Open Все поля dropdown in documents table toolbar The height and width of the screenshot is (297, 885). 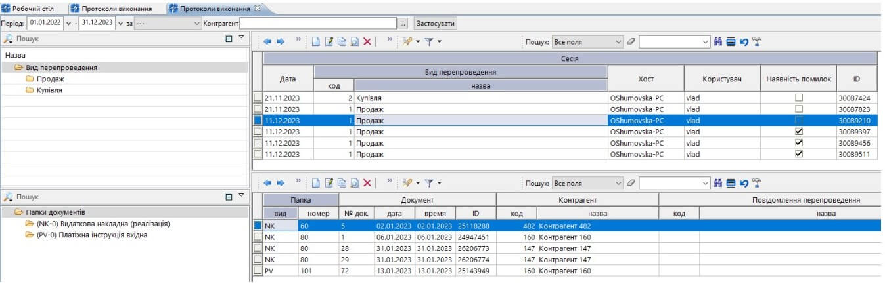click(619, 183)
